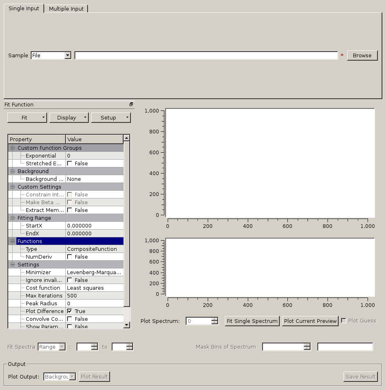Open the Display dropdown menu

69,118
